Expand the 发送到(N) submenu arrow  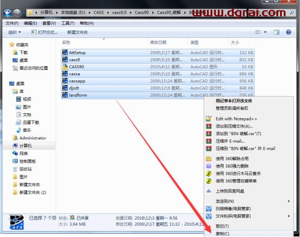click(289, 201)
